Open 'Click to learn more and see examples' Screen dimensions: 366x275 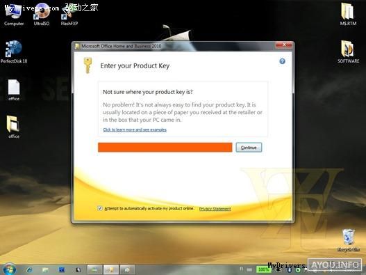135,129
